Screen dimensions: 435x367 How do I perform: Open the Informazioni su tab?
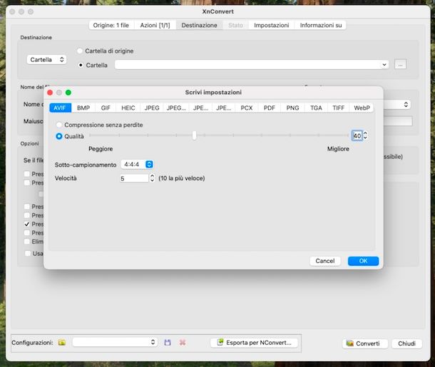[321, 25]
